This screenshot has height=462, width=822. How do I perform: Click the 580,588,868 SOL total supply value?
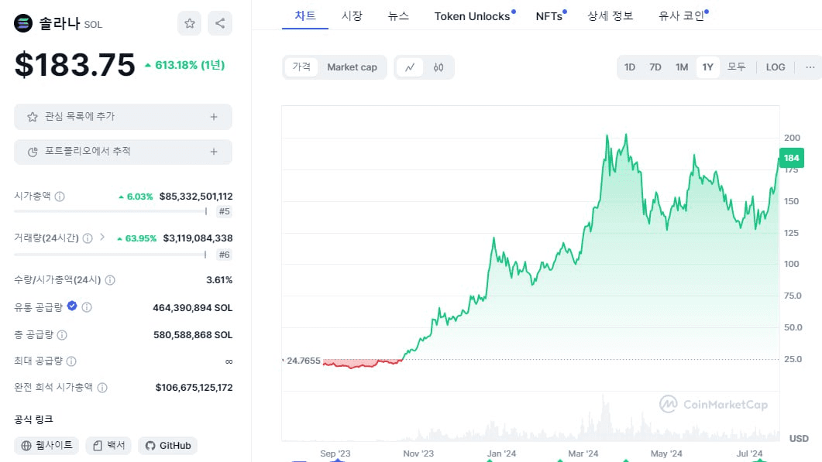193,335
